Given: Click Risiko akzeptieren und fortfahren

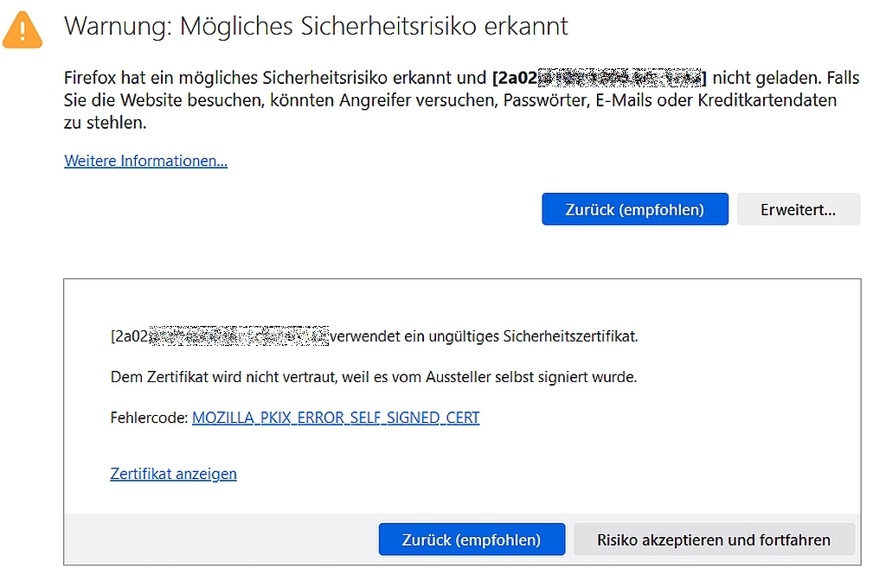Looking at the screenshot, I should coord(713,539).
